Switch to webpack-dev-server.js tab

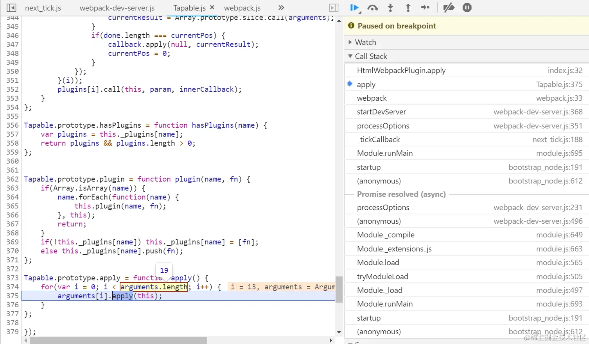click(117, 8)
